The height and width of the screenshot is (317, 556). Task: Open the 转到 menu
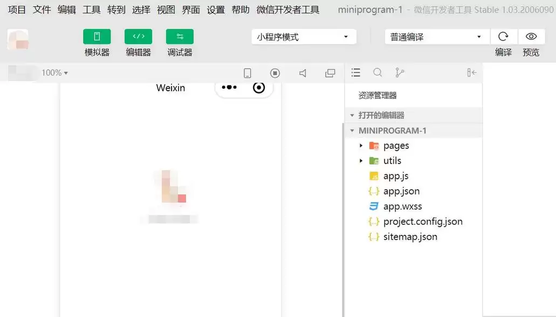[116, 10]
